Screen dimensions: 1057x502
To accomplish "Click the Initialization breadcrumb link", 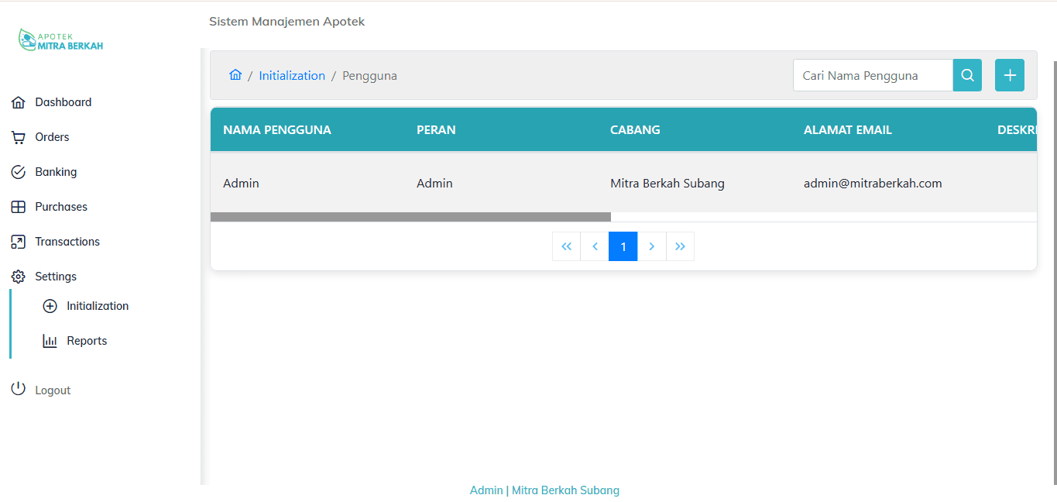I will pos(292,76).
